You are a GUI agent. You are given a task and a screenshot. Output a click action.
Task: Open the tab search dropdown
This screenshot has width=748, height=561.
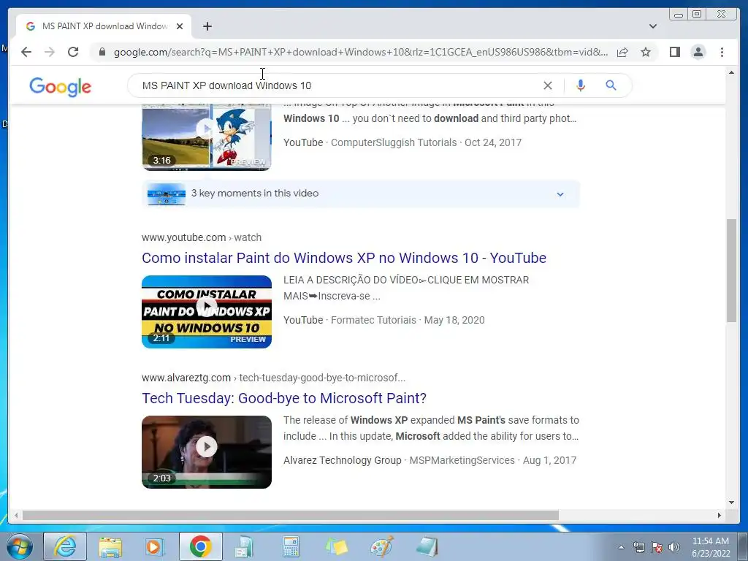[653, 26]
